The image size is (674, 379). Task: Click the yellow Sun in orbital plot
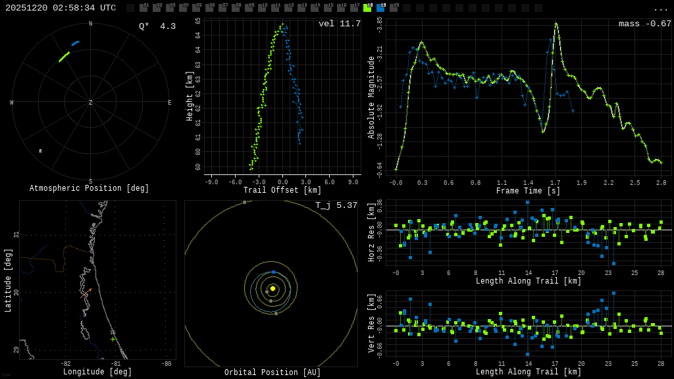tap(272, 288)
